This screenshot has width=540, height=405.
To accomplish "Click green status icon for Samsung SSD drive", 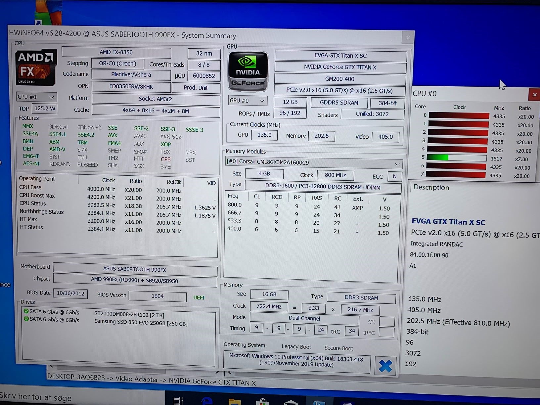I will [x=26, y=319].
